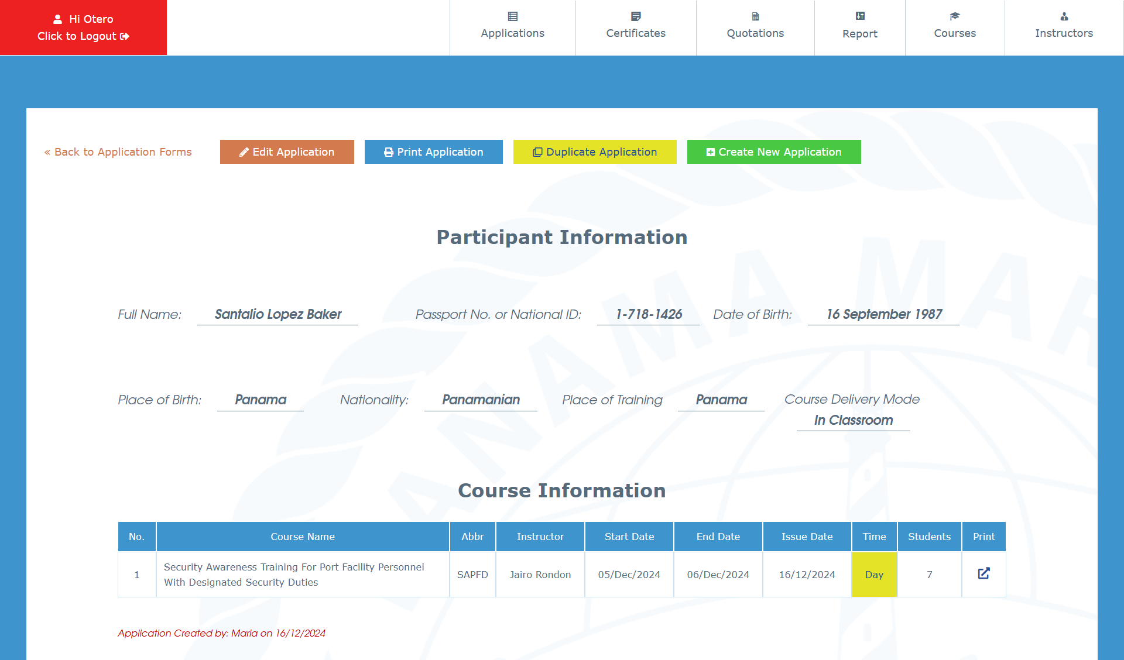The height and width of the screenshot is (660, 1124).
Task: Click the Report chart icon
Action: click(x=860, y=16)
